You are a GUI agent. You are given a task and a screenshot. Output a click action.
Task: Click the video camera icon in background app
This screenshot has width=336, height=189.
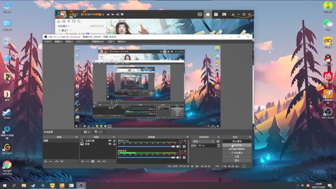tap(200, 14)
